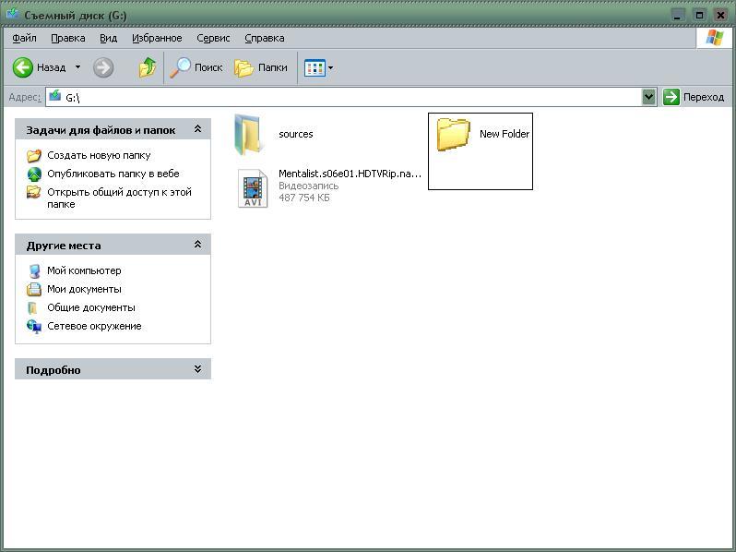Click Mentalist.s06e01.HDTVRip file name
The height and width of the screenshot is (552, 736).
click(x=350, y=174)
